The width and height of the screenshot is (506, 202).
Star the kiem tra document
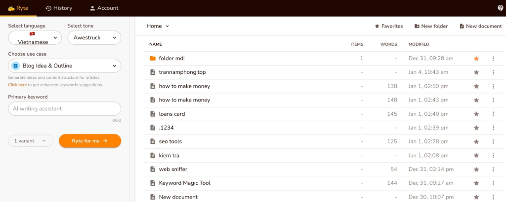(476, 155)
